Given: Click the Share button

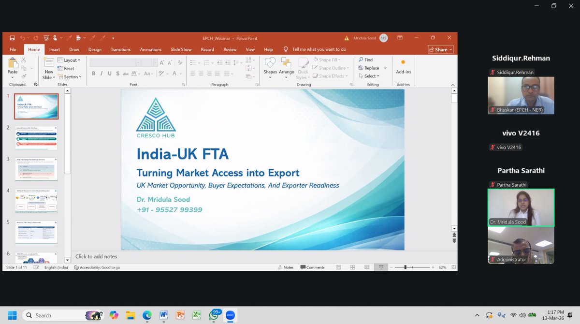Looking at the screenshot, I should 441,49.
